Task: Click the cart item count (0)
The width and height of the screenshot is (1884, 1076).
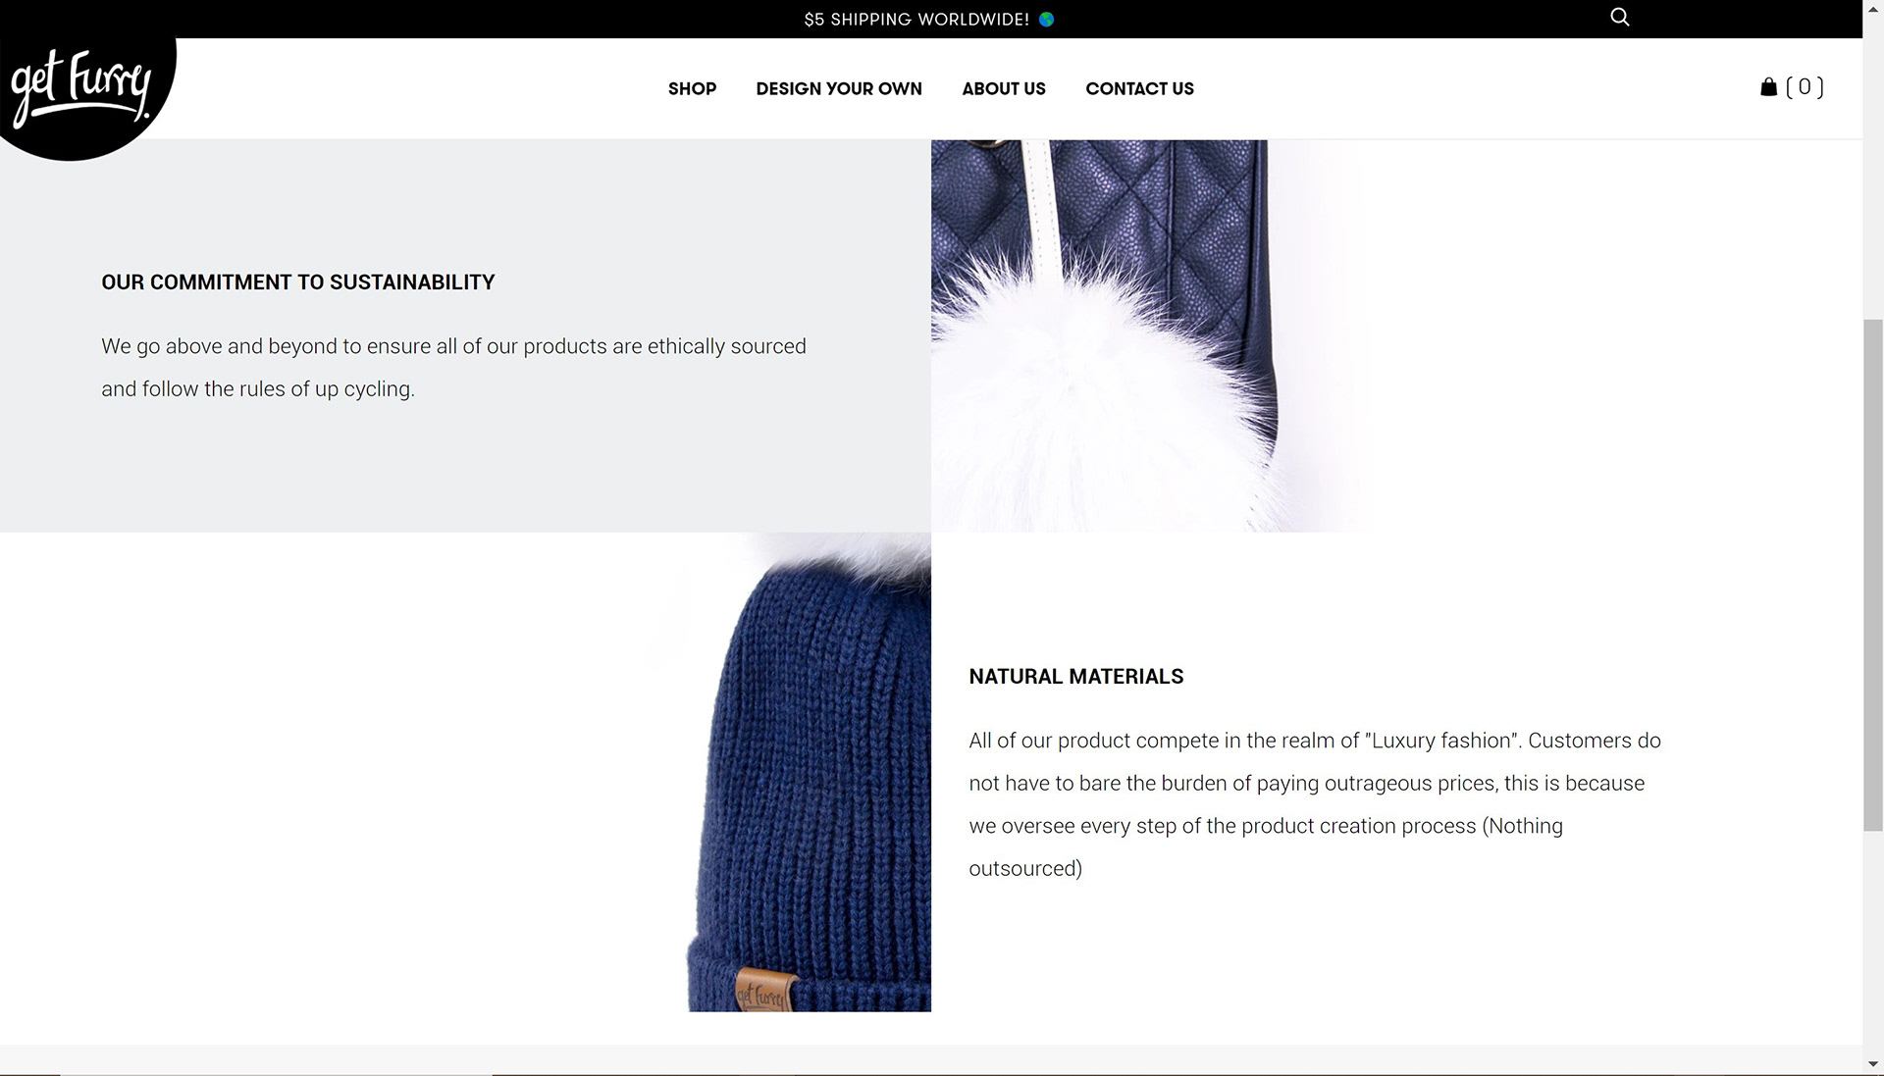Action: (1805, 87)
